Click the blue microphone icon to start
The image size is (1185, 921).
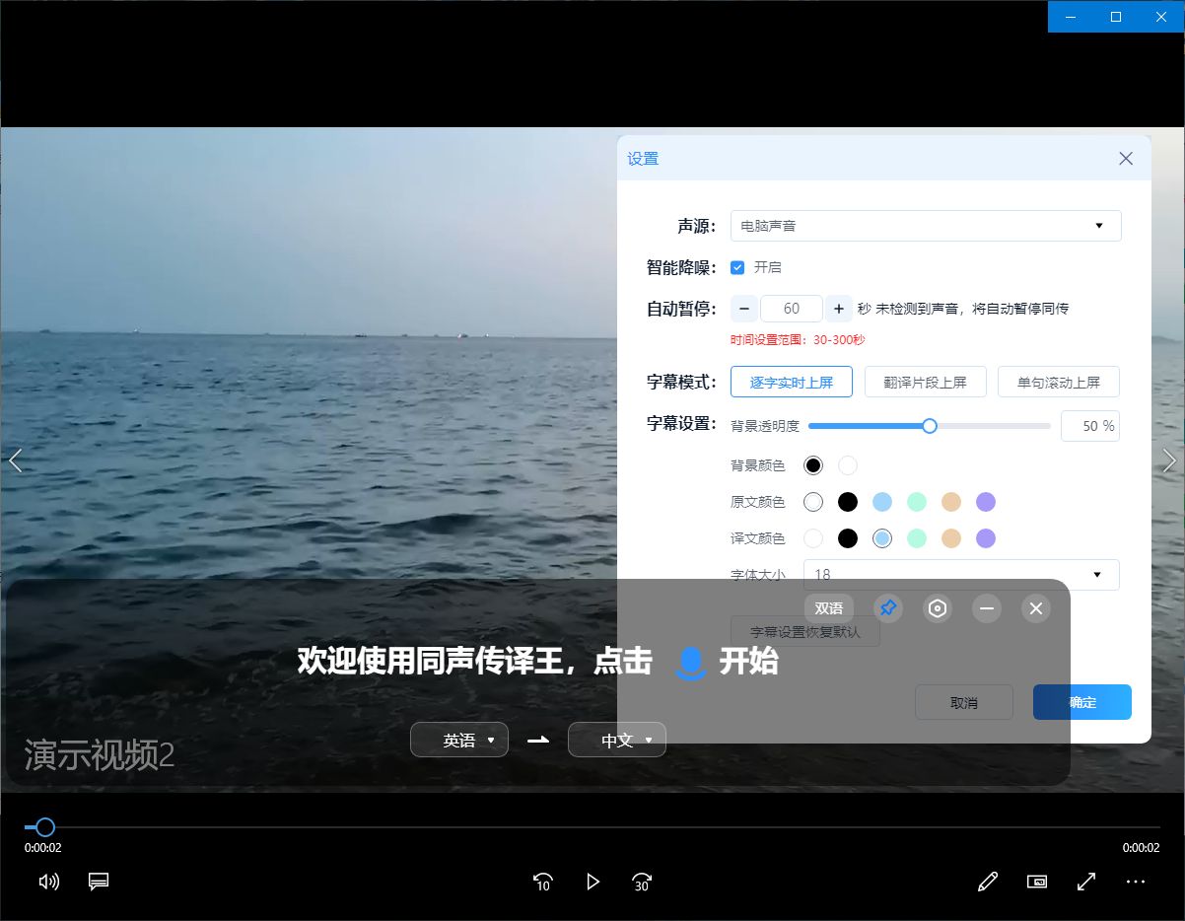pos(691,663)
